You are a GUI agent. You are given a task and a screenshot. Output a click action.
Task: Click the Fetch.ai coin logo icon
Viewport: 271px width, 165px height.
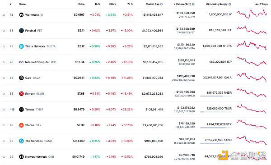(x=21, y=31)
